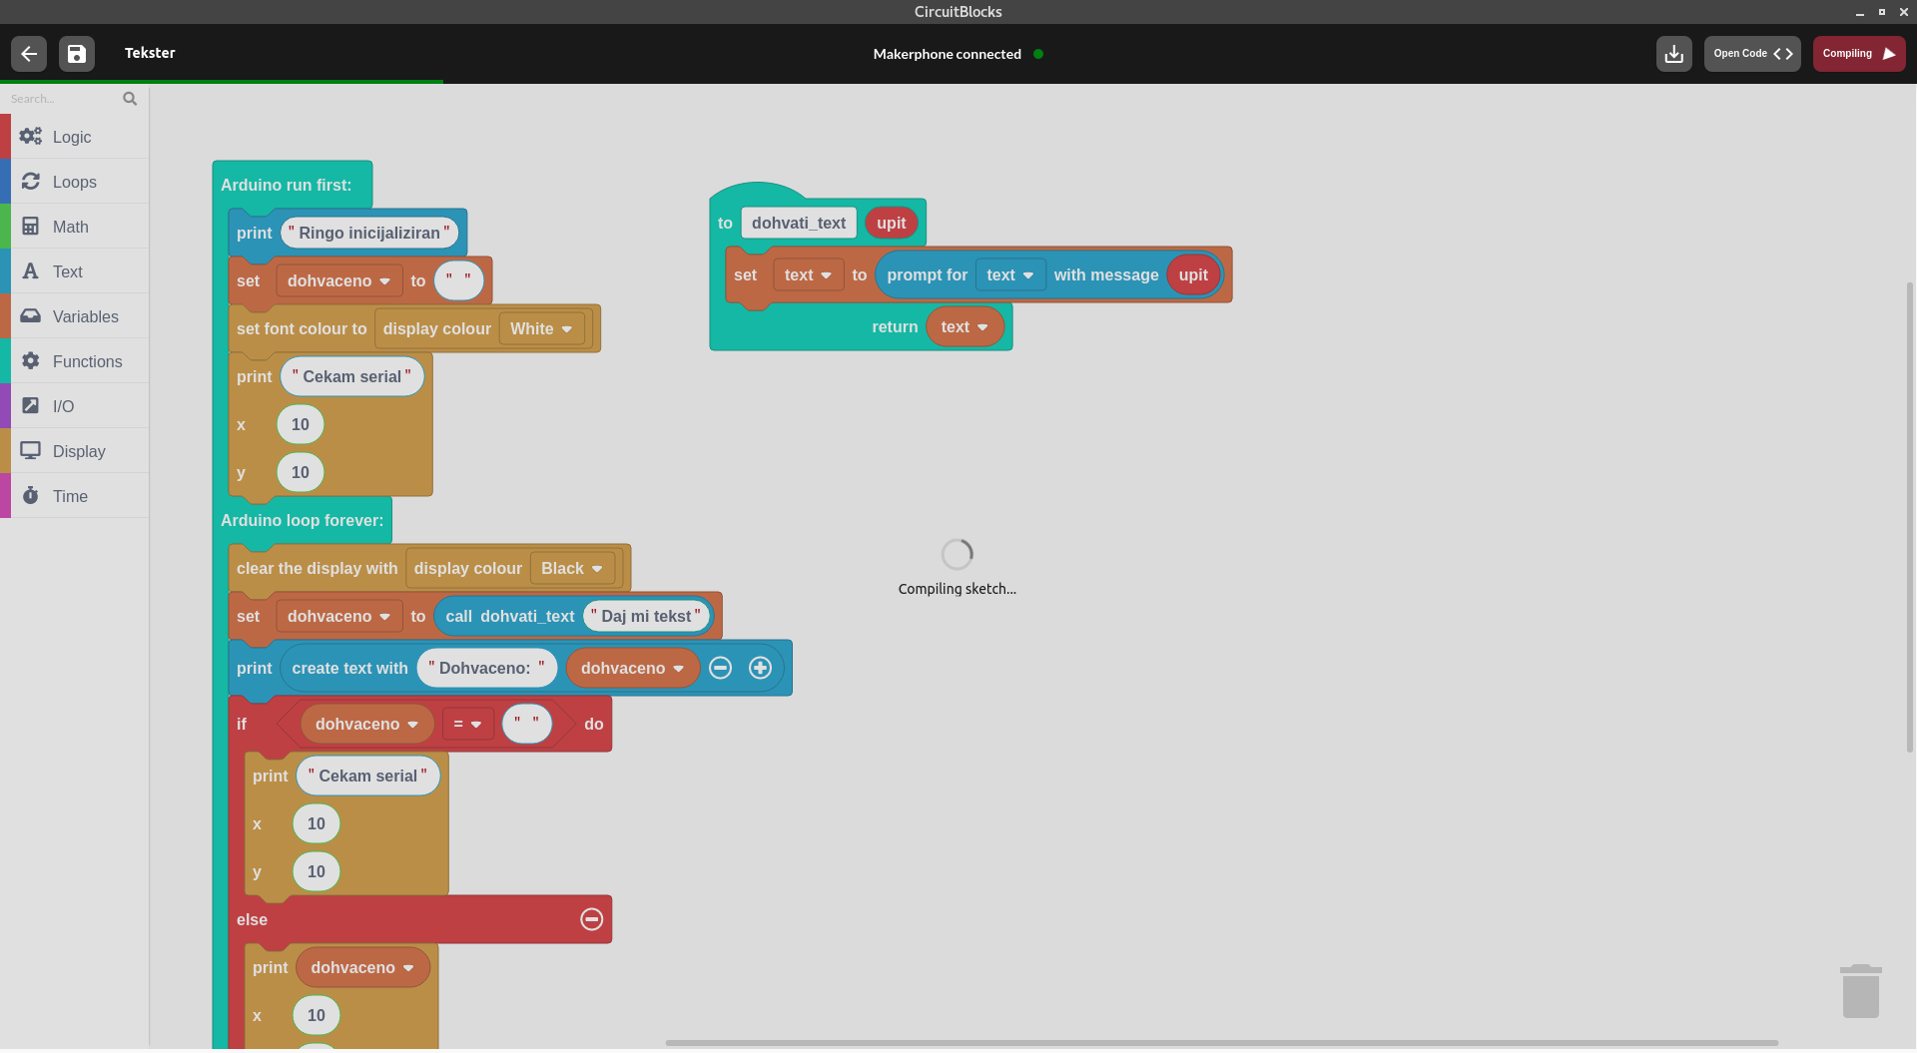
Task: Open the Text block category
Action: tap(75, 271)
